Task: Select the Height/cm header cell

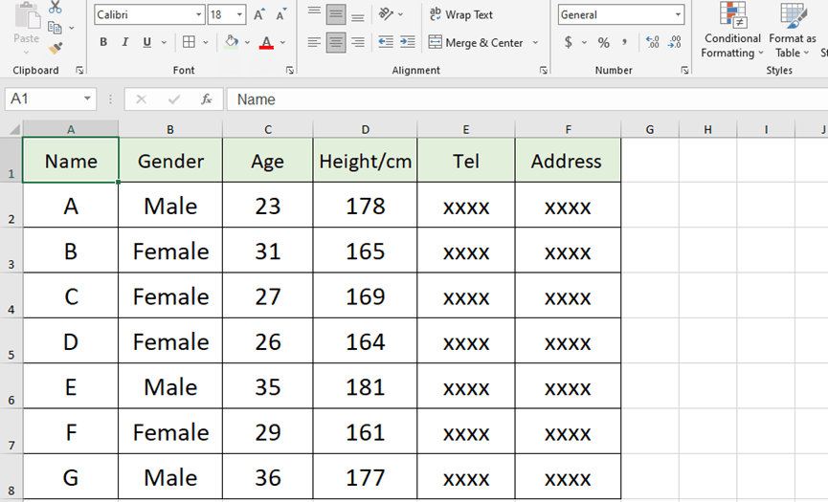Action: pos(366,161)
